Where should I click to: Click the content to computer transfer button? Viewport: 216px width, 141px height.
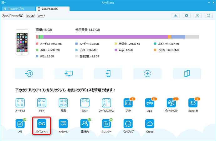[69, 73]
